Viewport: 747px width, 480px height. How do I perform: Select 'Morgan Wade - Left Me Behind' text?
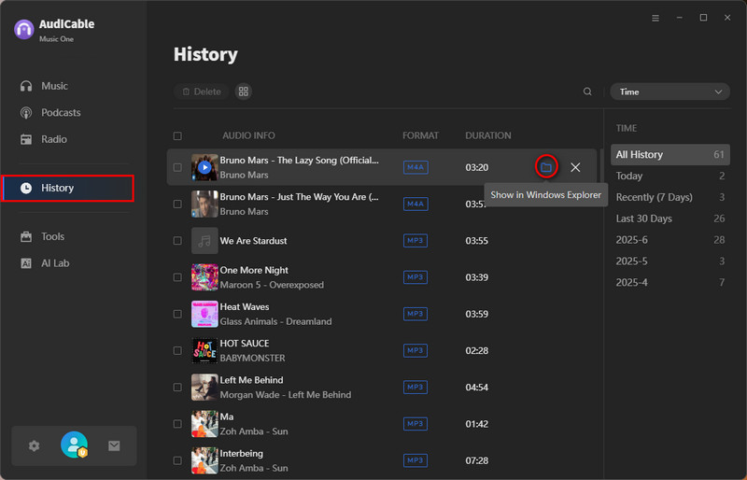point(286,395)
